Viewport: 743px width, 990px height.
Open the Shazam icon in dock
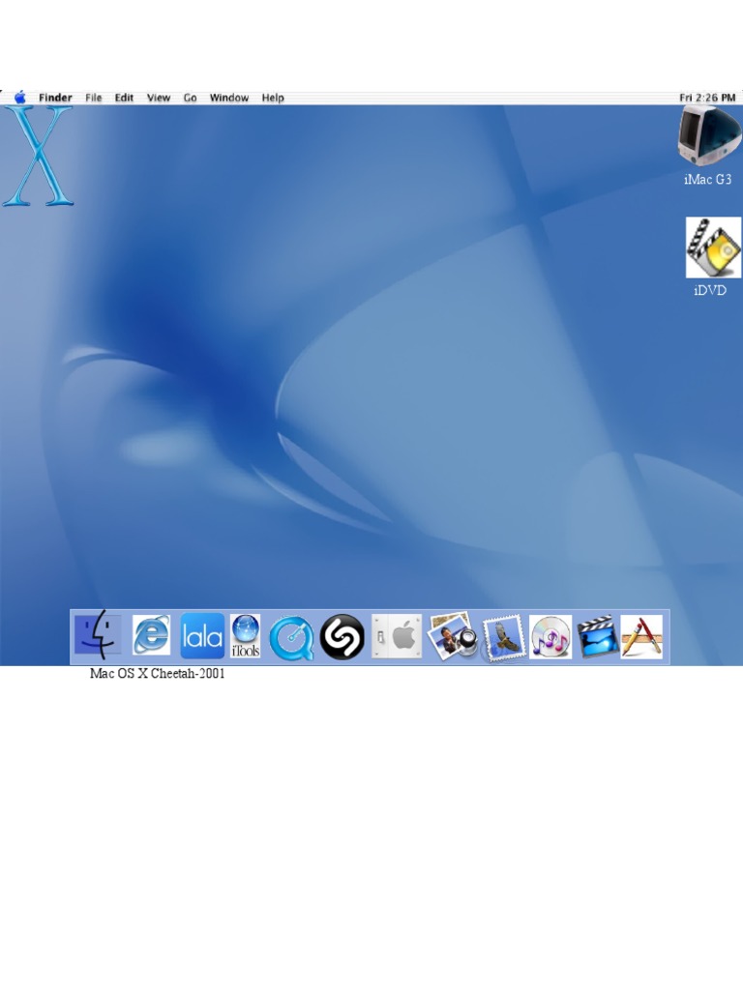click(342, 637)
